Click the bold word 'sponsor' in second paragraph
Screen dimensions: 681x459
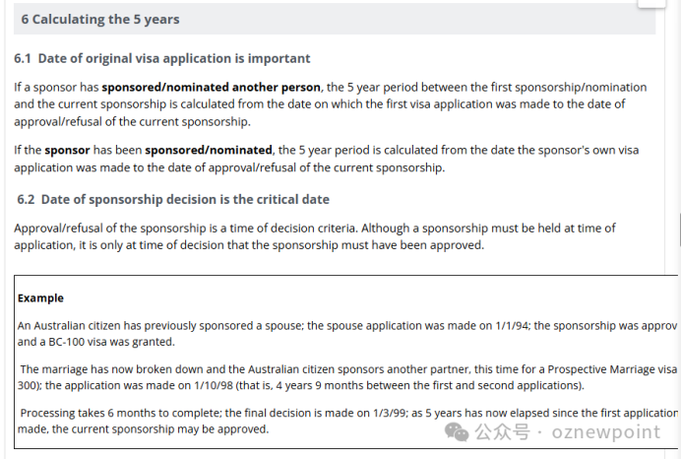click(67, 150)
